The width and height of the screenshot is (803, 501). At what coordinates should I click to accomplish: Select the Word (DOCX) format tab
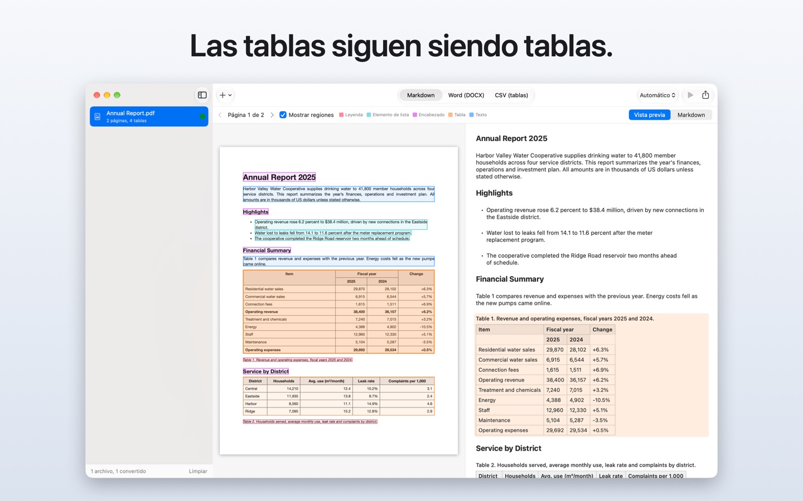tap(466, 95)
